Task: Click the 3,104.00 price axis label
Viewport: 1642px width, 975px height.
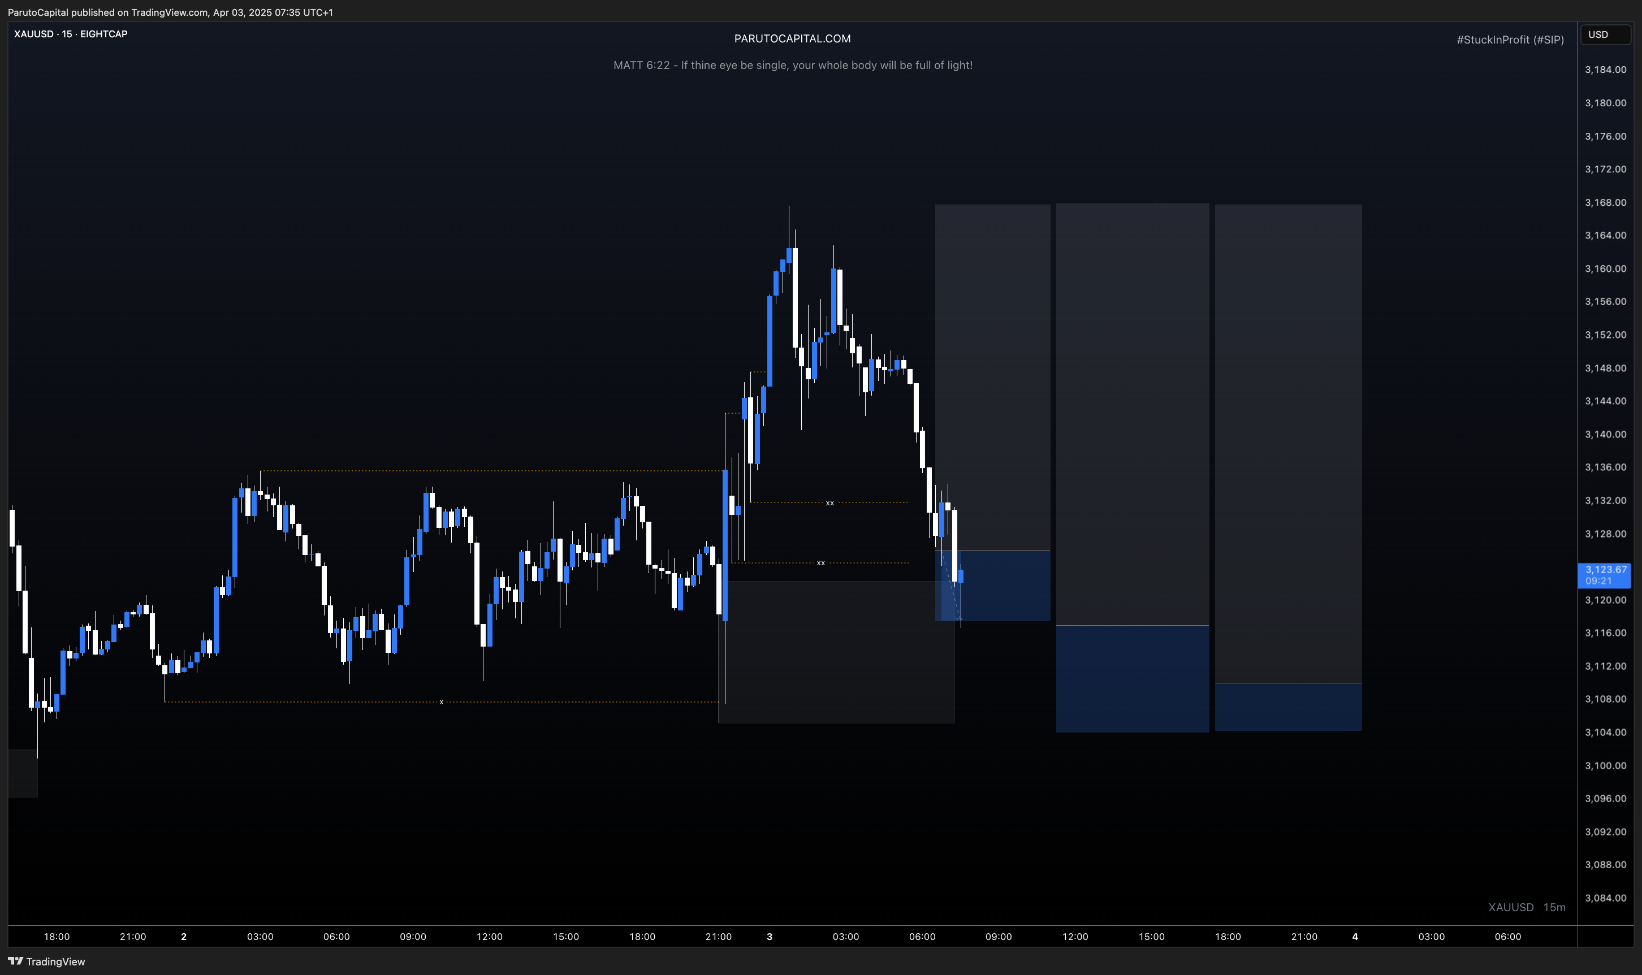Action: pyautogui.click(x=1605, y=733)
